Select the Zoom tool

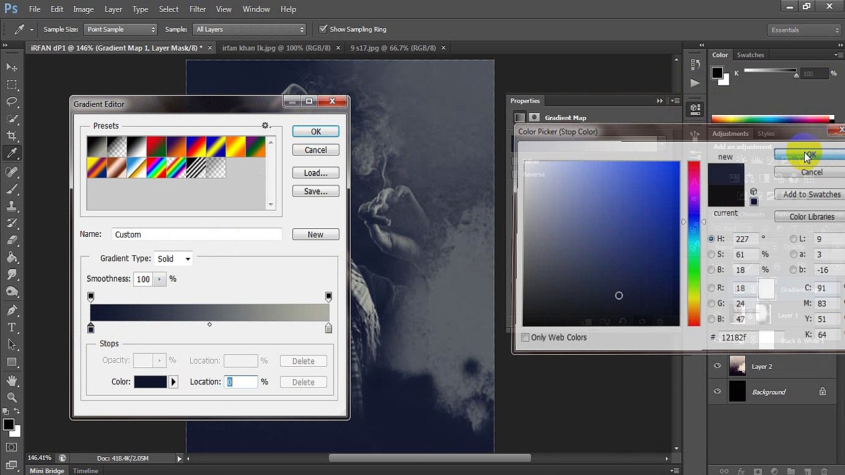pyautogui.click(x=12, y=397)
